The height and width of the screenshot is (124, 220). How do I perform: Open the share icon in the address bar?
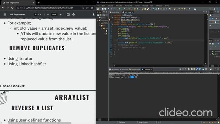click(87, 8)
